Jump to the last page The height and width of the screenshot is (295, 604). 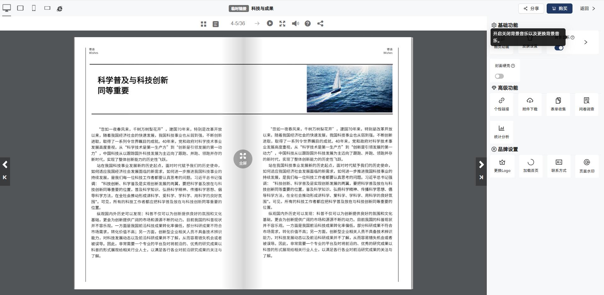(481, 177)
